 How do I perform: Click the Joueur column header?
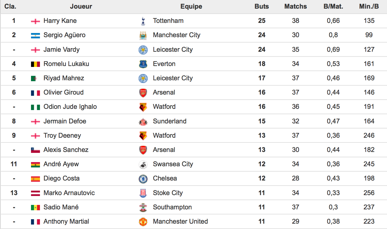point(81,7)
